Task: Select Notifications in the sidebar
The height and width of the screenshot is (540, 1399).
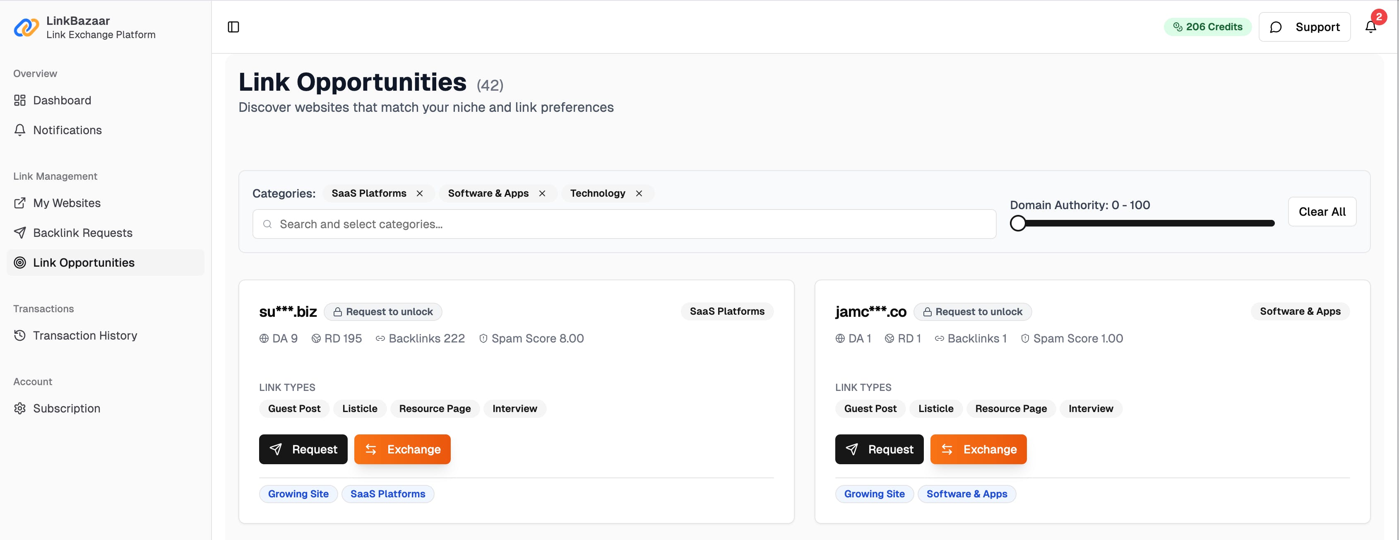Action: coord(67,130)
